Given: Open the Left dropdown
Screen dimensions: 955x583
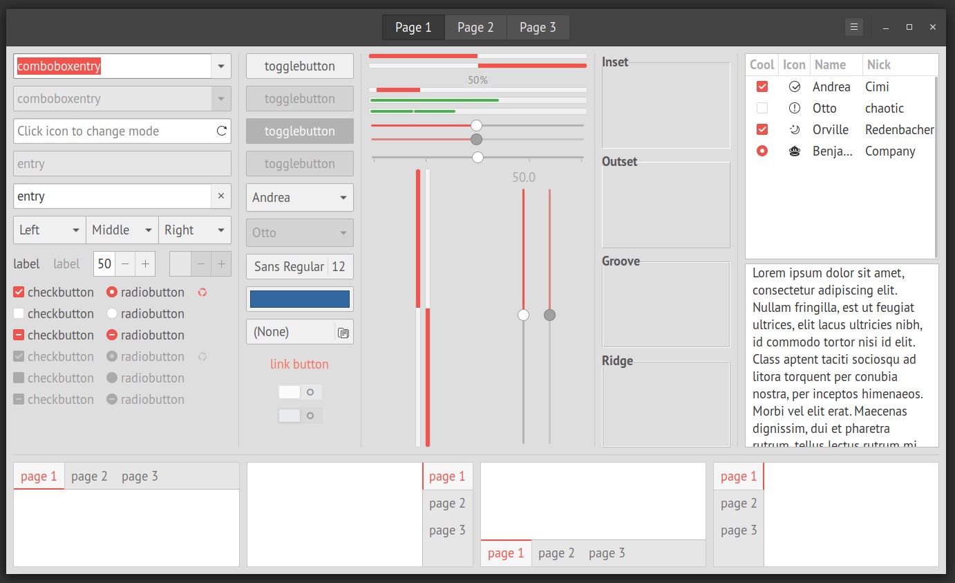Looking at the screenshot, I should [x=50, y=230].
